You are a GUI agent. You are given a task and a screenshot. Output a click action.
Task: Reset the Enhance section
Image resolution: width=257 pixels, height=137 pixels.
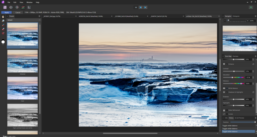pyautogui.click(x=253, y=64)
